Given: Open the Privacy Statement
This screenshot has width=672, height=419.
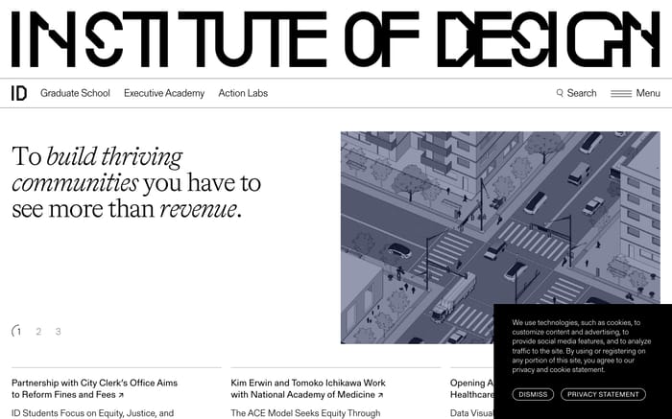Looking at the screenshot, I should (603, 395).
